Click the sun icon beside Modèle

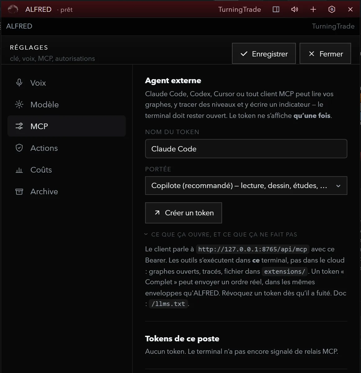pyautogui.click(x=19, y=104)
